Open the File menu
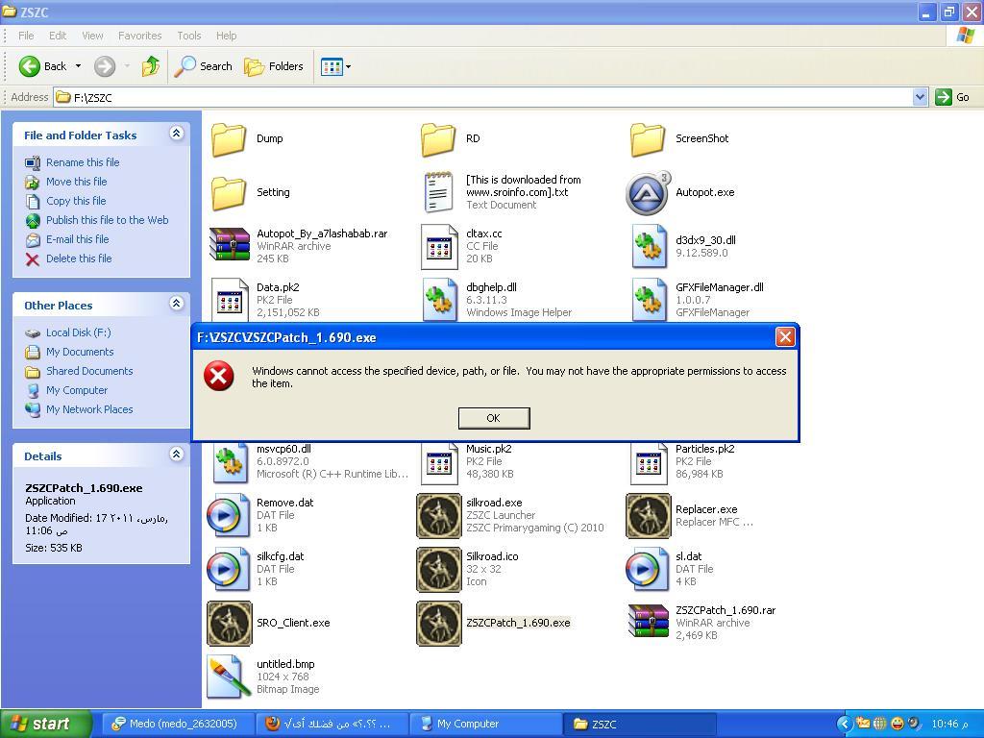This screenshot has height=738, width=984. pos(26,36)
